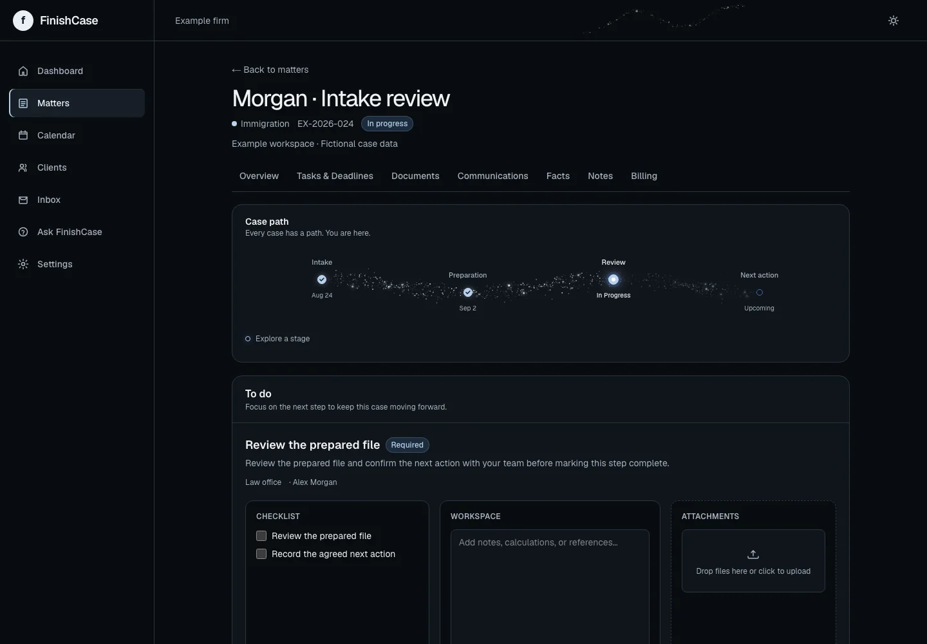Click the ATTACHMENTS panel heading

[710, 516]
